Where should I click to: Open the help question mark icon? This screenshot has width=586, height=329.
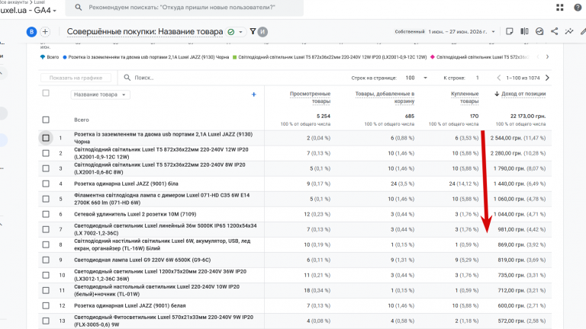(578, 8)
